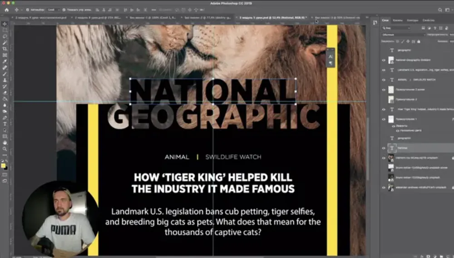454x258 pixels.
Task: Toggle visibility of Наложение цвета effect
Action: [x=398, y=131]
